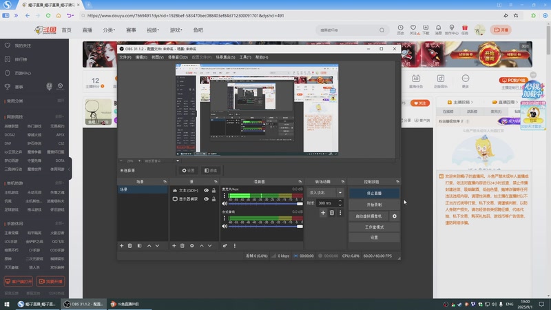Image resolution: width=551 pixels, height=310 pixels.
Task: Open 编辑(E) menu in OBS
Action: coord(141,57)
